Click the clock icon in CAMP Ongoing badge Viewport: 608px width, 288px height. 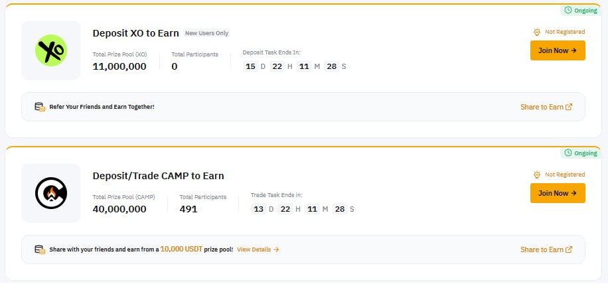pos(568,153)
